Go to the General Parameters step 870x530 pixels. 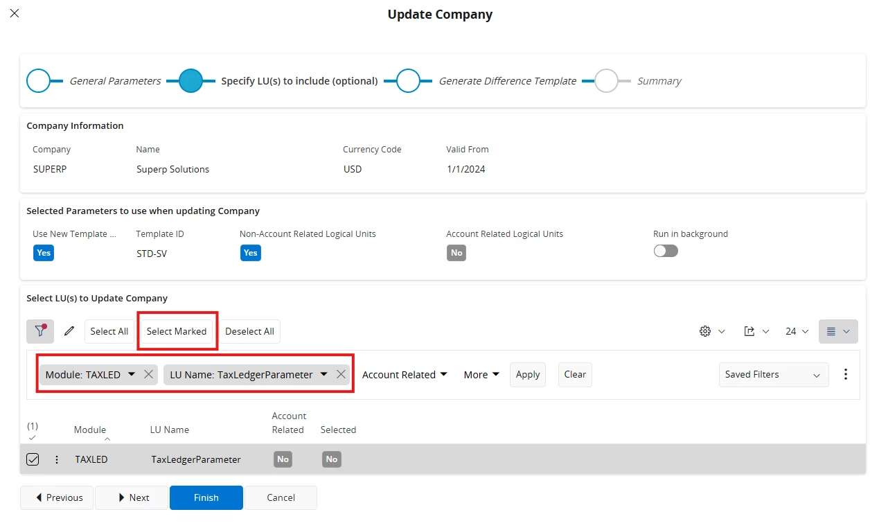(x=39, y=81)
